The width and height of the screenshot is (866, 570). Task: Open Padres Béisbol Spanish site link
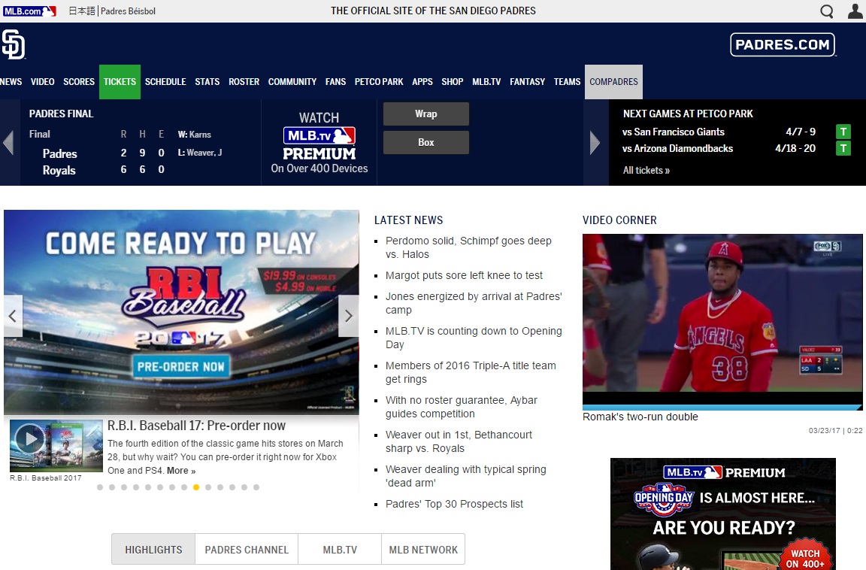tap(128, 11)
